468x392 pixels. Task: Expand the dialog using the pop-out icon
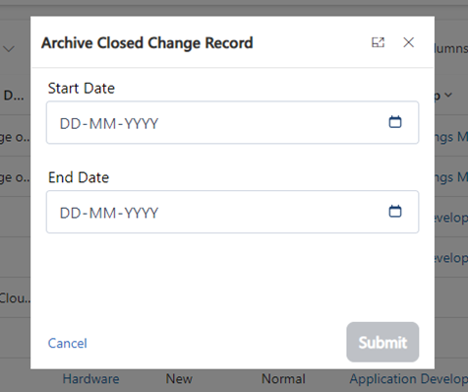point(378,42)
